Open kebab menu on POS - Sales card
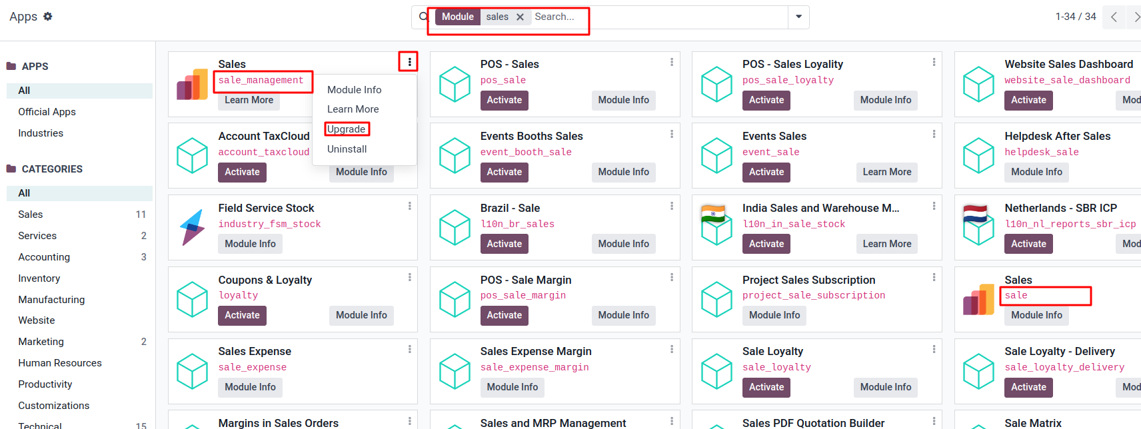Image resolution: width=1141 pixels, height=429 pixels. pos(671,62)
